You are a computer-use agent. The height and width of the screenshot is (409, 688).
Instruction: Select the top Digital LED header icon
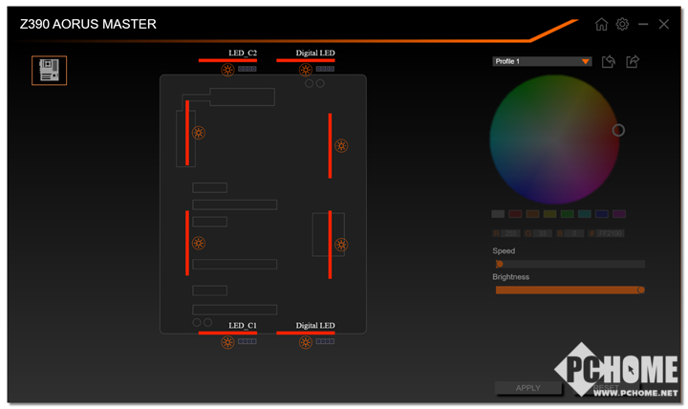pyautogui.click(x=306, y=70)
